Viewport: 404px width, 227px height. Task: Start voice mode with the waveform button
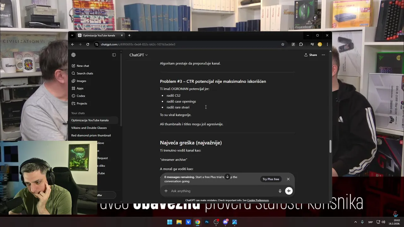point(289,191)
